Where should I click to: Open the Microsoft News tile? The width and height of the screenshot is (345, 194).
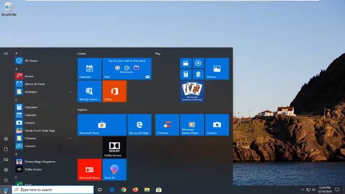(89, 170)
